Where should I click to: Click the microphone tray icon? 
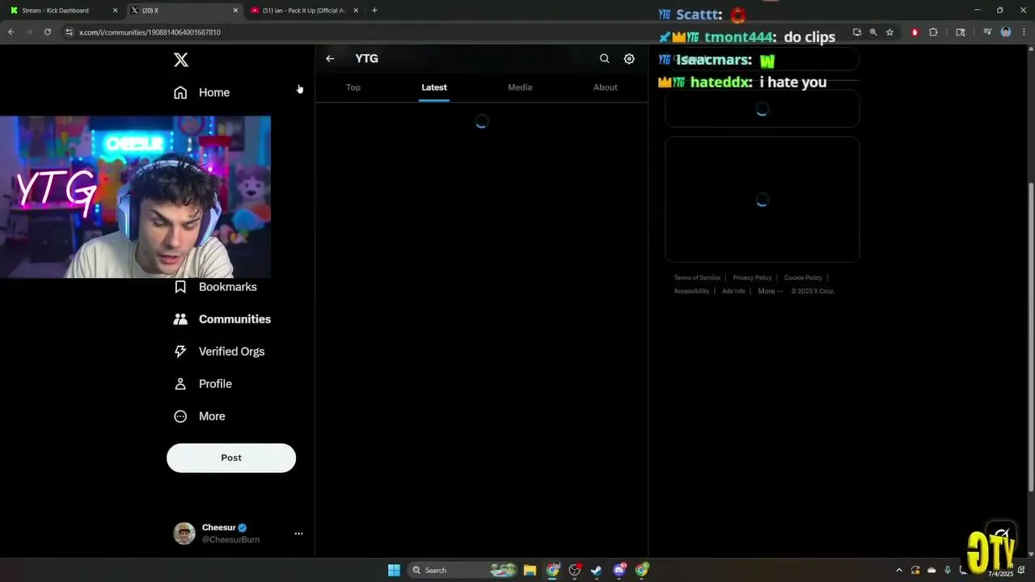click(x=948, y=570)
